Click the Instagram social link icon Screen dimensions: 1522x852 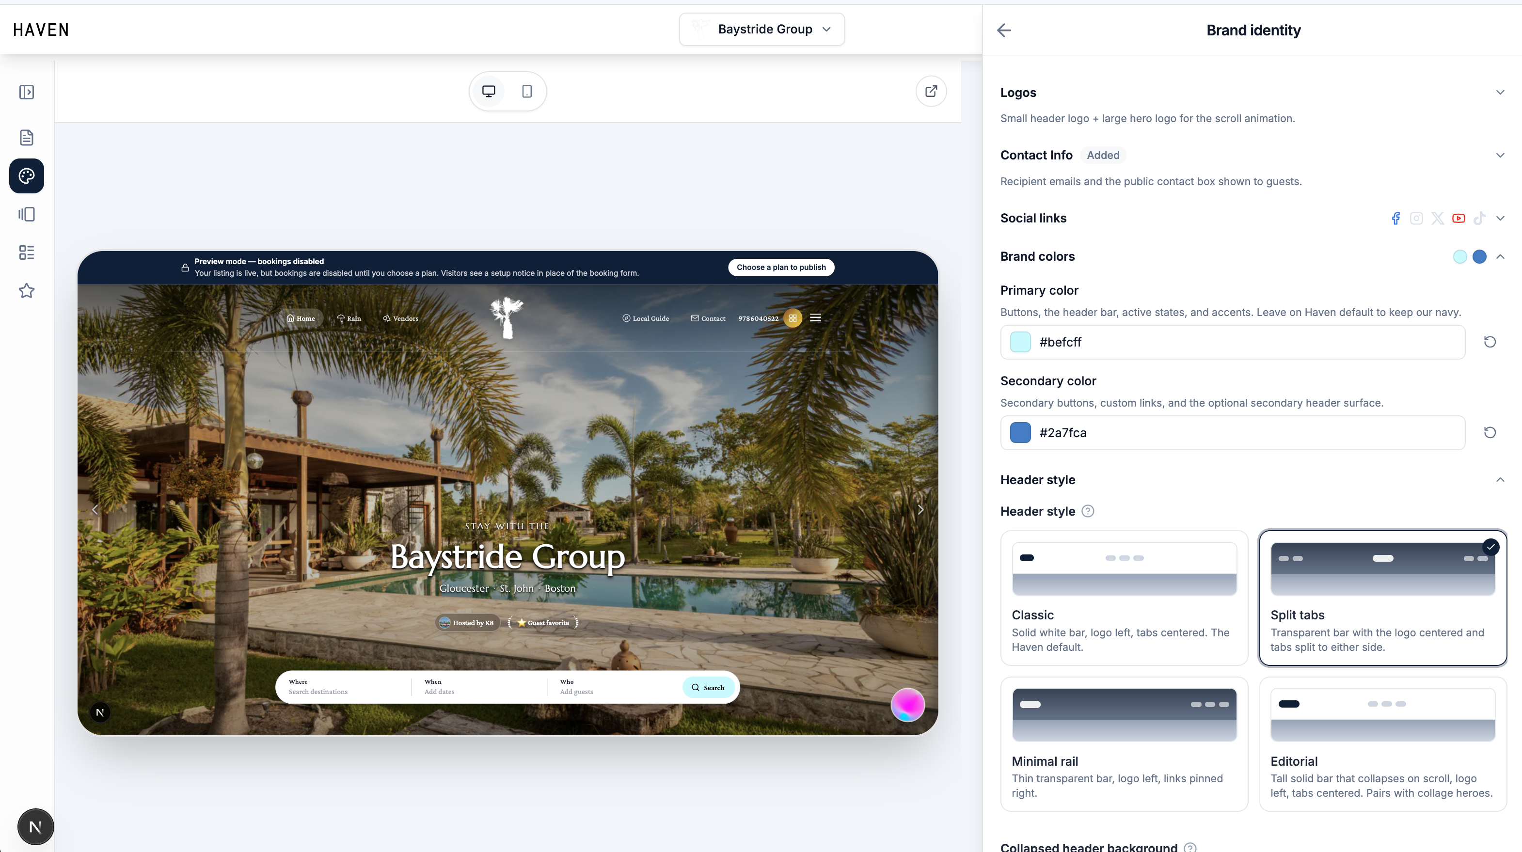pos(1416,218)
